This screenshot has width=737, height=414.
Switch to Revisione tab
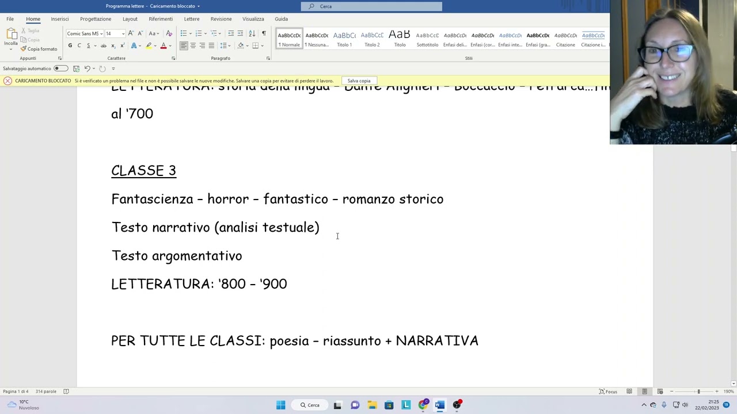pos(221,19)
